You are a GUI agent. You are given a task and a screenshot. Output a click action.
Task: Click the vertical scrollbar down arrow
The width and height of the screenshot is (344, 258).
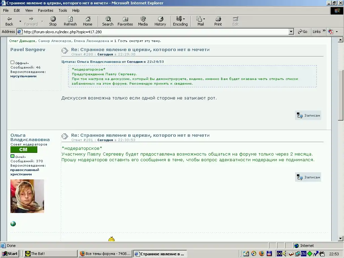(x=341, y=238)
